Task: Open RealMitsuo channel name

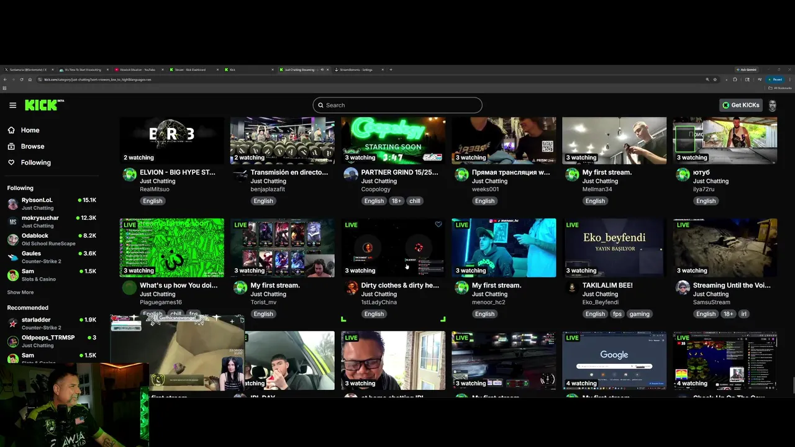Action: (155, 189)
